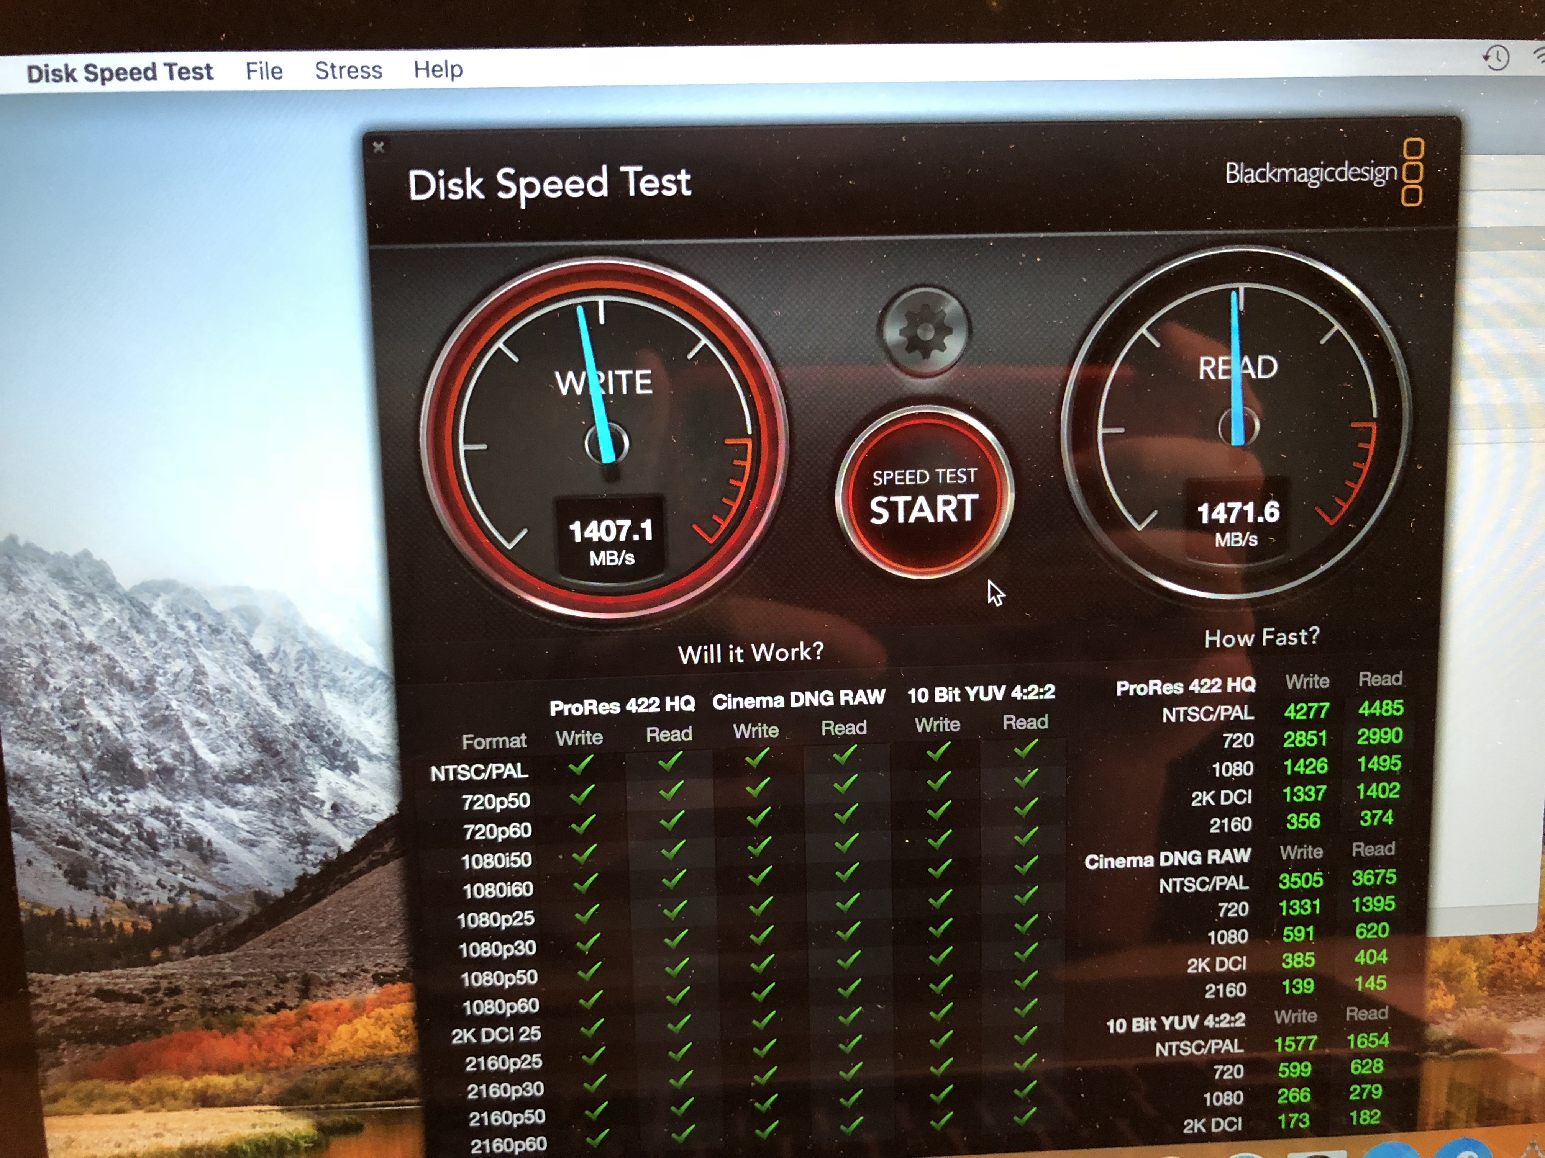Click the 2160p50 format row label

tap(507, 1118)
